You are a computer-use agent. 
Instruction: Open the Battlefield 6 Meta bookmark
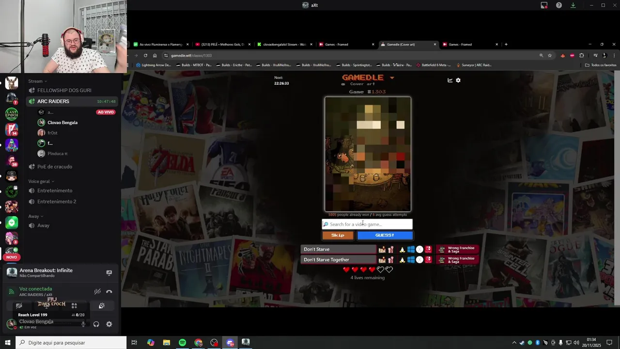[433, 65]
